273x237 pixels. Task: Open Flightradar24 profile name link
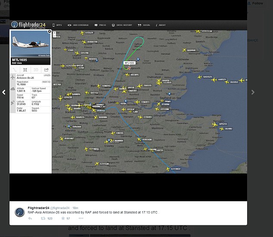pyautogui.click(x=38, y=208)
